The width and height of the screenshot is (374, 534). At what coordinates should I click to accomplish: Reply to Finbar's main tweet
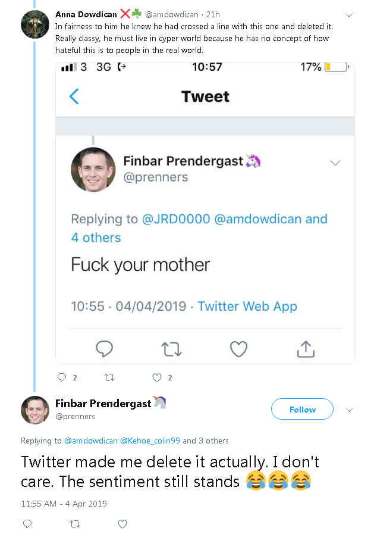click(27, 524)
